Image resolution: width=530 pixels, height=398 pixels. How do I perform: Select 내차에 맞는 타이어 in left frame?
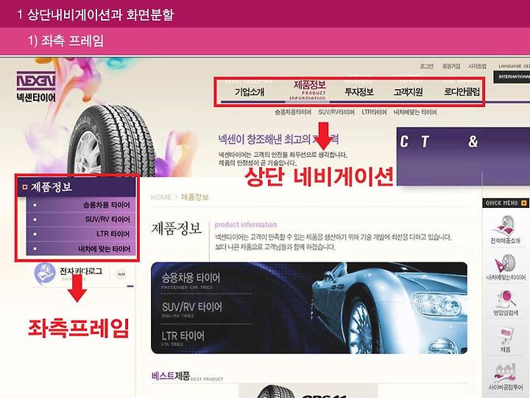tap(81, 249)
